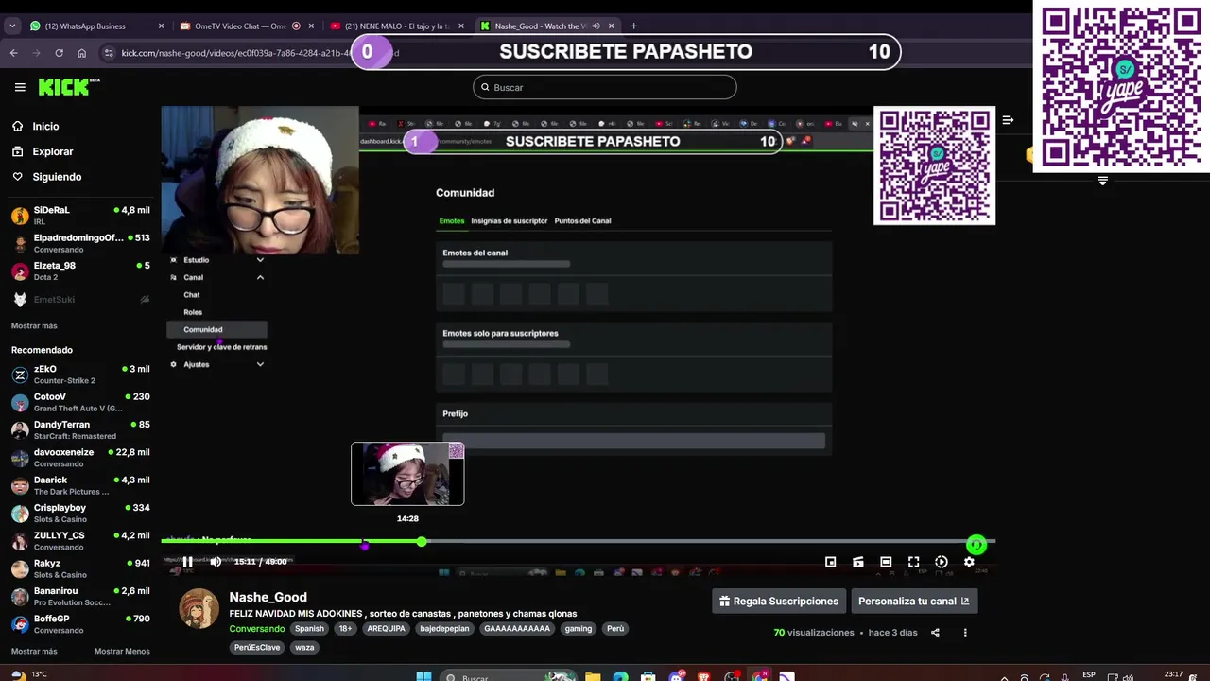Share the video via share icon
The width and height of the screenshot is (1210, 681).
pos(935,633)
